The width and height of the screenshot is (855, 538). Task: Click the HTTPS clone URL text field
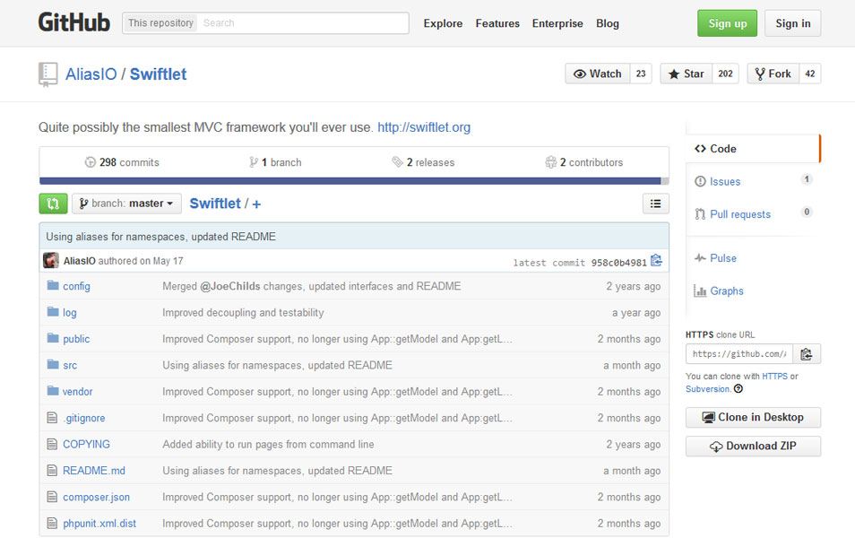tap(739, 354)
